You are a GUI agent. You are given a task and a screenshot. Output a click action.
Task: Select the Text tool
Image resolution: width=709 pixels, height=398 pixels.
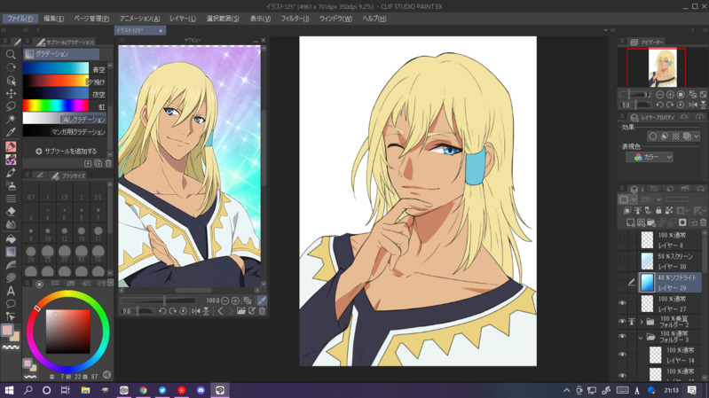coord(11,291)
